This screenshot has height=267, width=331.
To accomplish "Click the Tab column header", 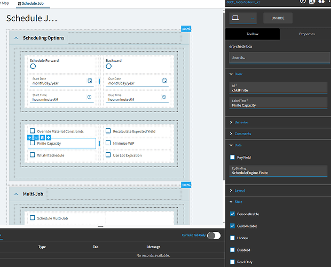I will point(96,247).
